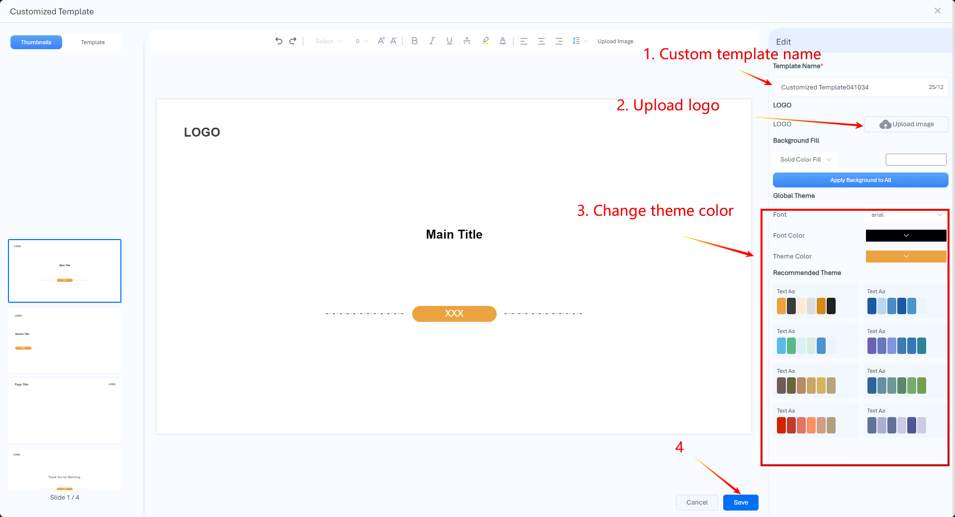Click the Apply Background to All button
Viewport: 955px width, 517px height.
click(x=860, y=179)
